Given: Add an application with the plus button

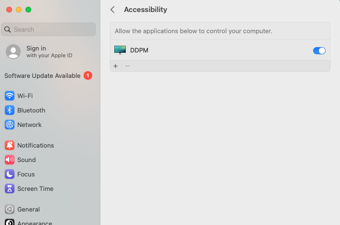Looking at the screenshot, I should (116, 66).
